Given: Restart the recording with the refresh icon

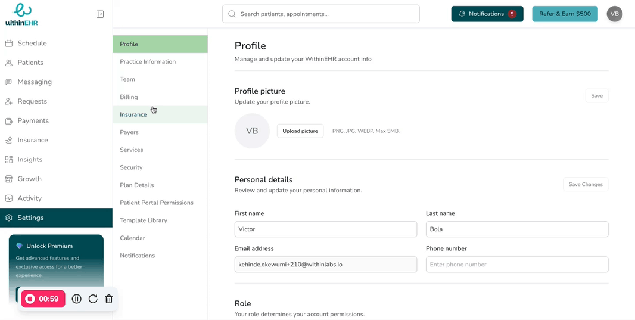Looking at the screenshot, I should (93, 299).
